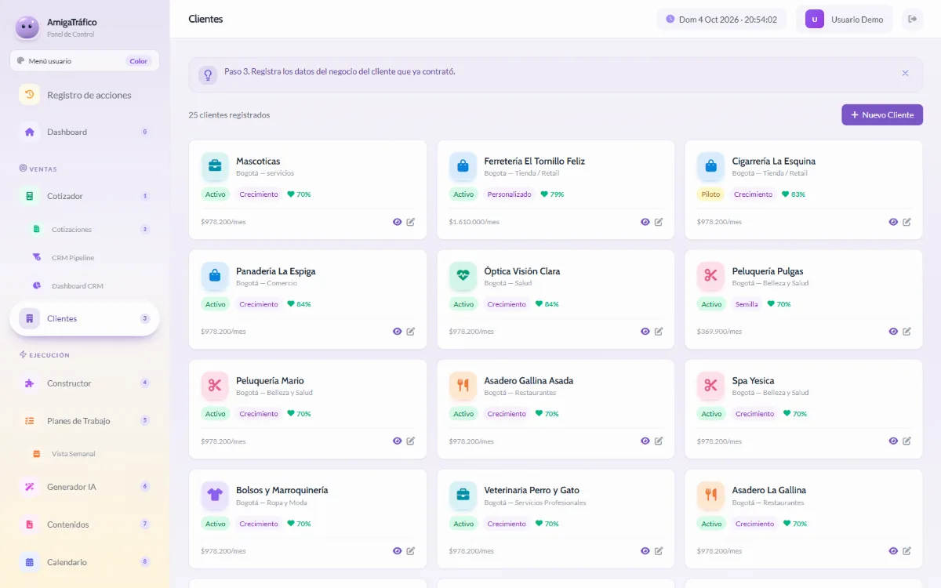The width and height of the screenshot is (941, 588).
Task: Click the Bolsos y Marroquinería shirt icon
Action: 215,495
